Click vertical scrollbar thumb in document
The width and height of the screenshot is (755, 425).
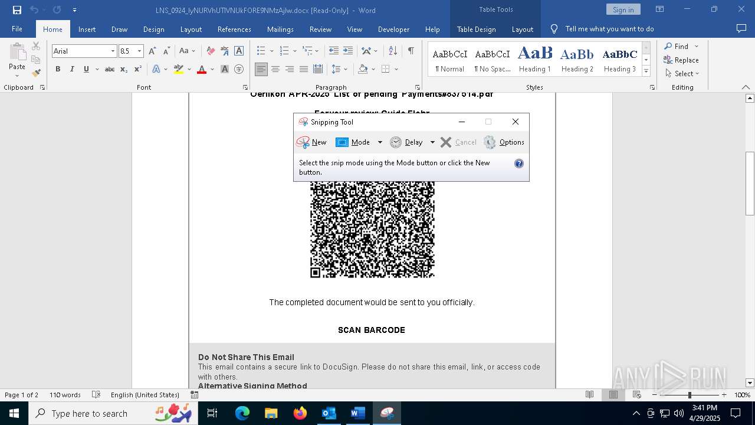(x=750, y=183)
